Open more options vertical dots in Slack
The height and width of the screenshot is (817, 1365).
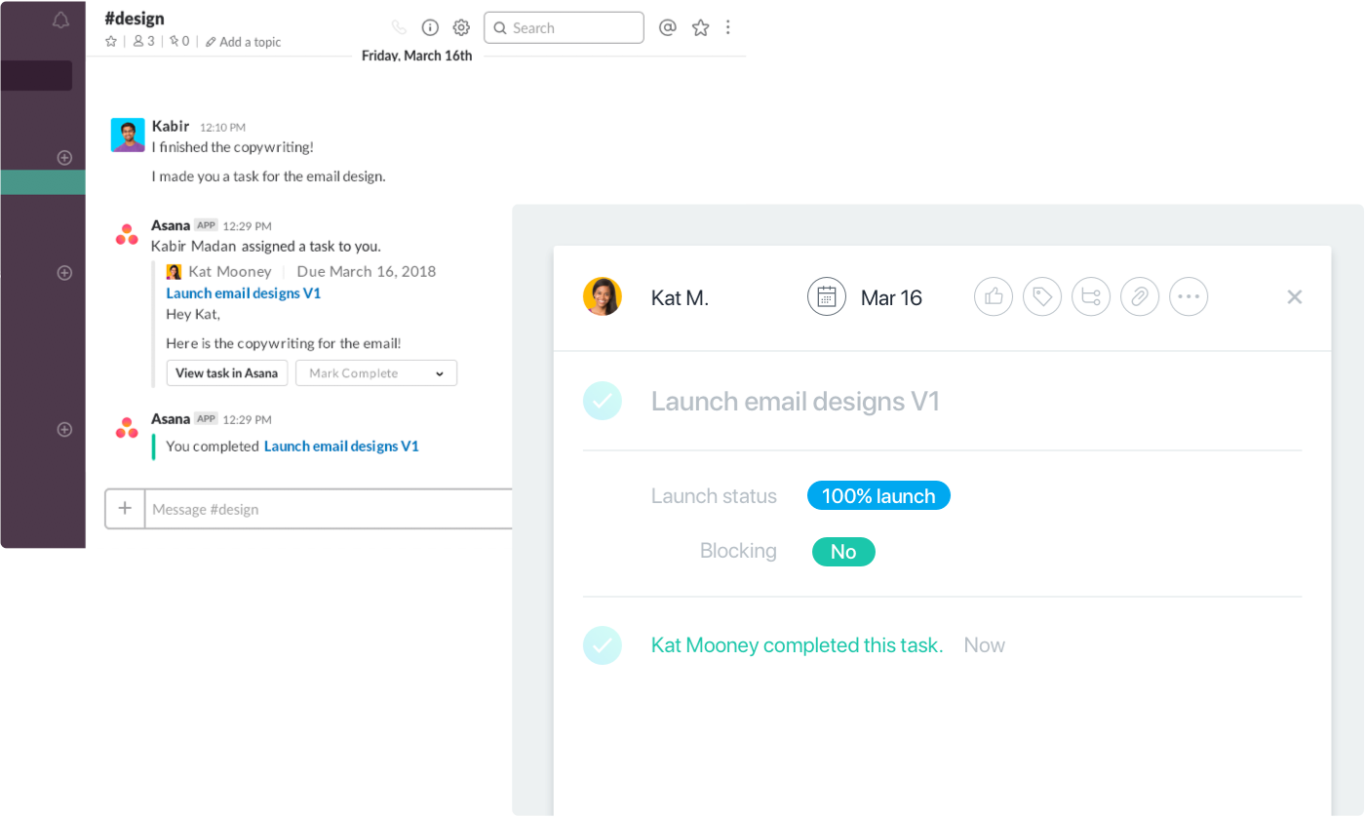(727, 27)
